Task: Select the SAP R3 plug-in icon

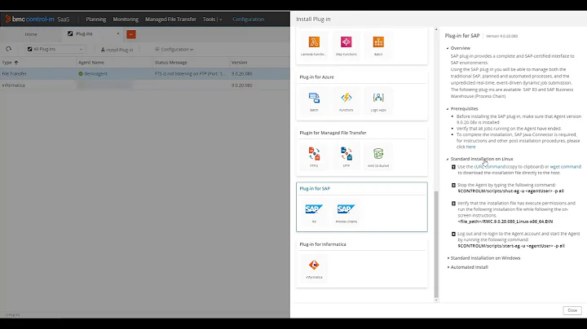Action: (x=314, y=209)
